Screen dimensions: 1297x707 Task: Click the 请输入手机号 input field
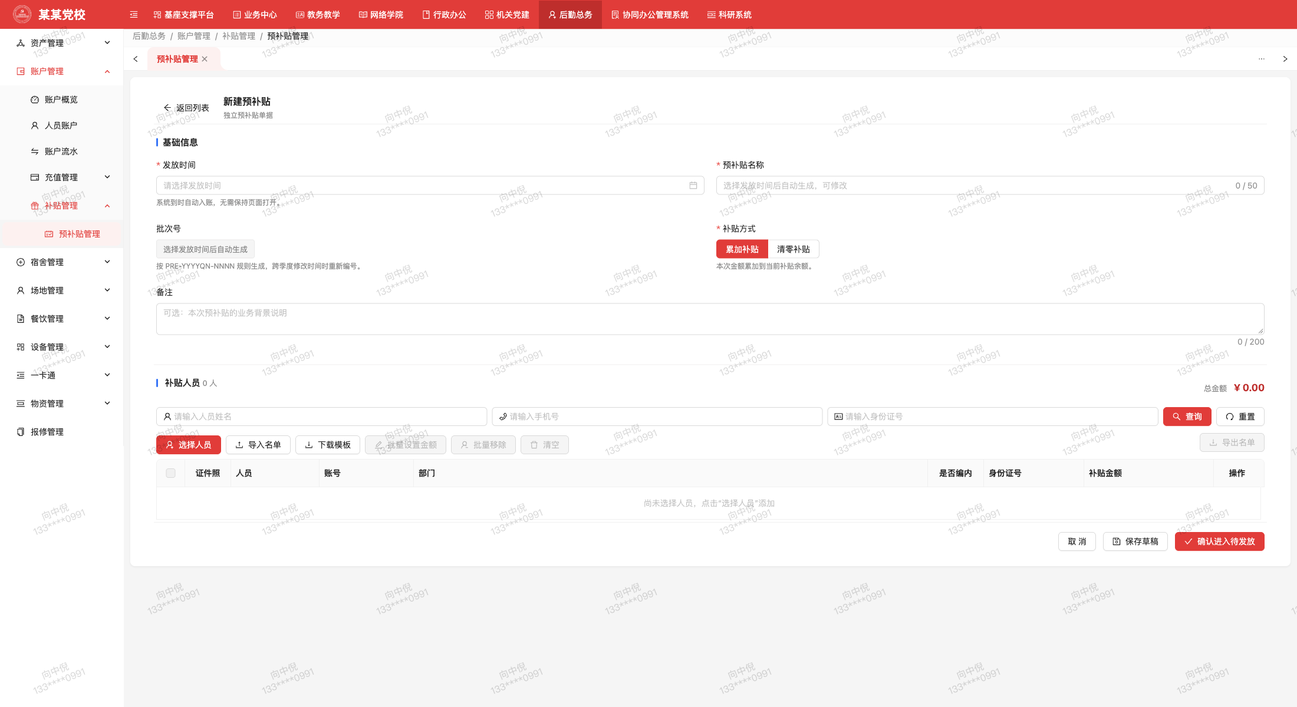(x=657, y=417)
